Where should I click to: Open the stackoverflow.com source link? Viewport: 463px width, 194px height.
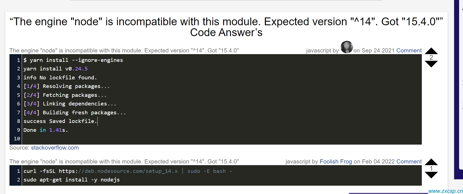click(55, 148)
